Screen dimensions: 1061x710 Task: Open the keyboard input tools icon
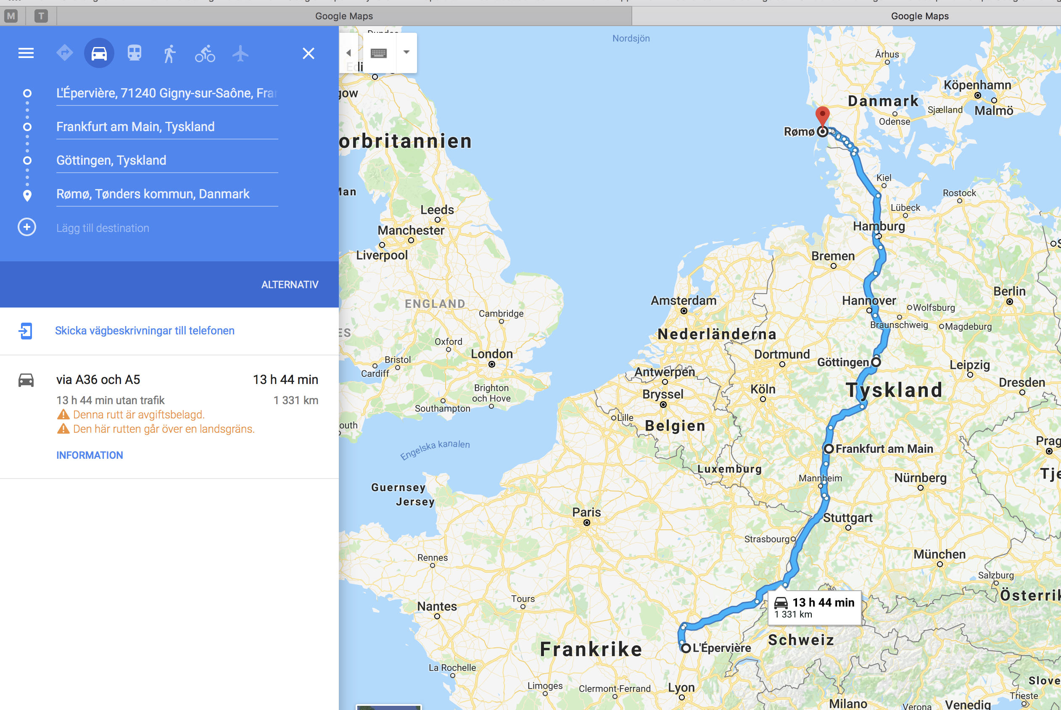(x=379, y=53)
